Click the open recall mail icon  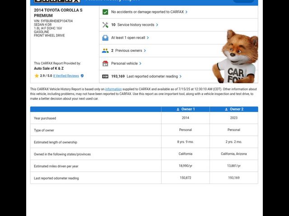(105, 38)
